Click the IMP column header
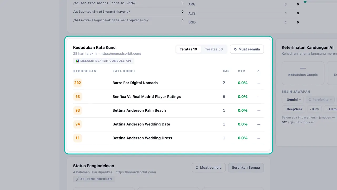This screenshot has width=337, height=190. 226,71
